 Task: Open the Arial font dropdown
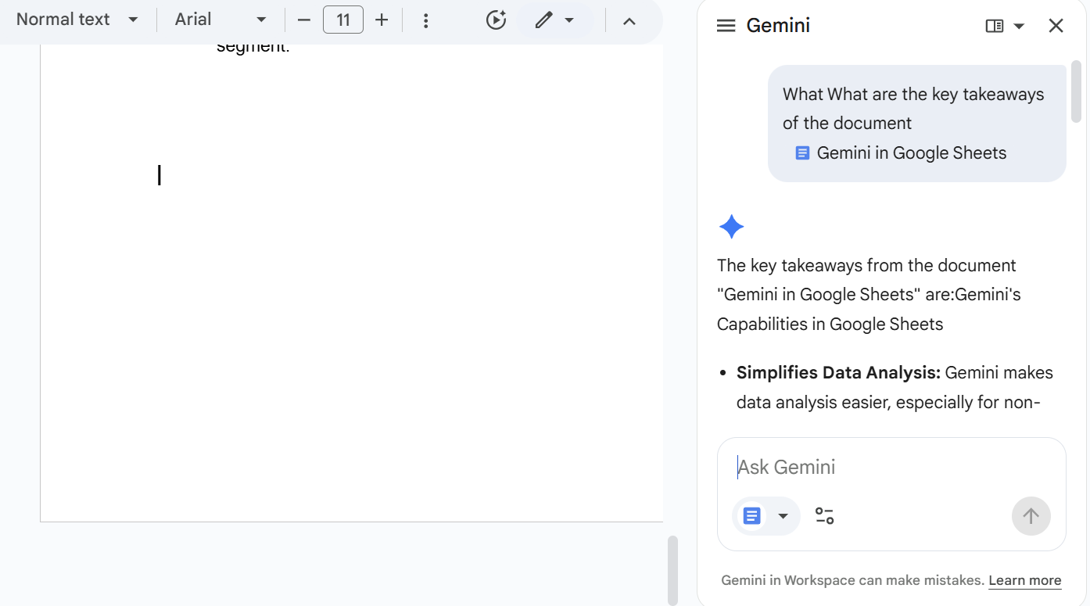tap(221, 20)
